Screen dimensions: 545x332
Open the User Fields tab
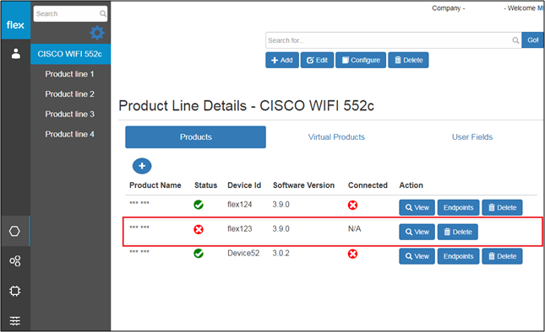pos(472,137)
